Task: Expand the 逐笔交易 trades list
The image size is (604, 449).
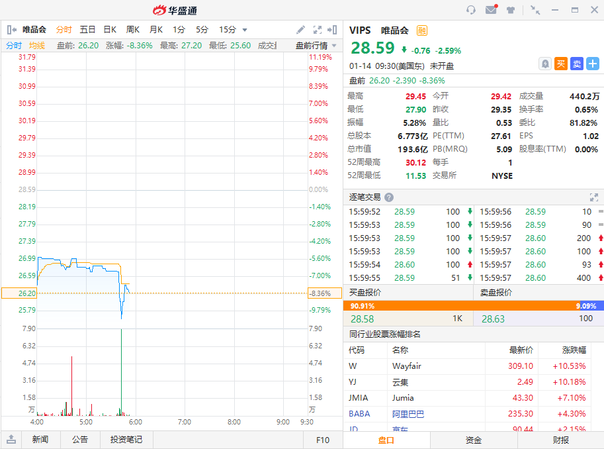Action: coord(594,197)
